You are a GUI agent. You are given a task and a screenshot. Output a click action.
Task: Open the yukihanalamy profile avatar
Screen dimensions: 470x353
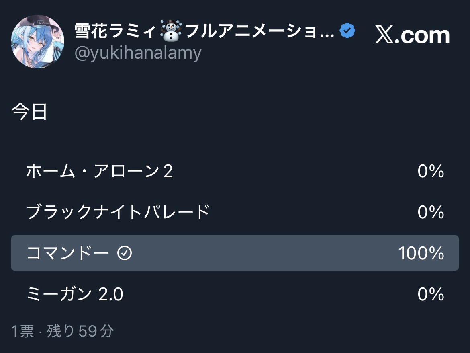point(37,42)
